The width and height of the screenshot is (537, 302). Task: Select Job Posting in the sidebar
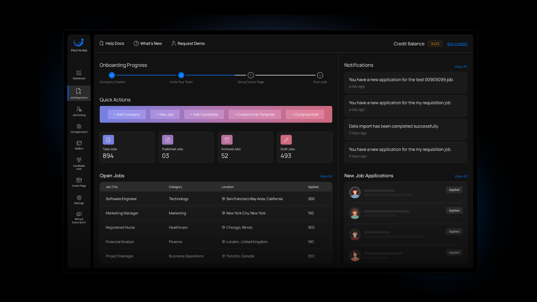pos(79,109)
